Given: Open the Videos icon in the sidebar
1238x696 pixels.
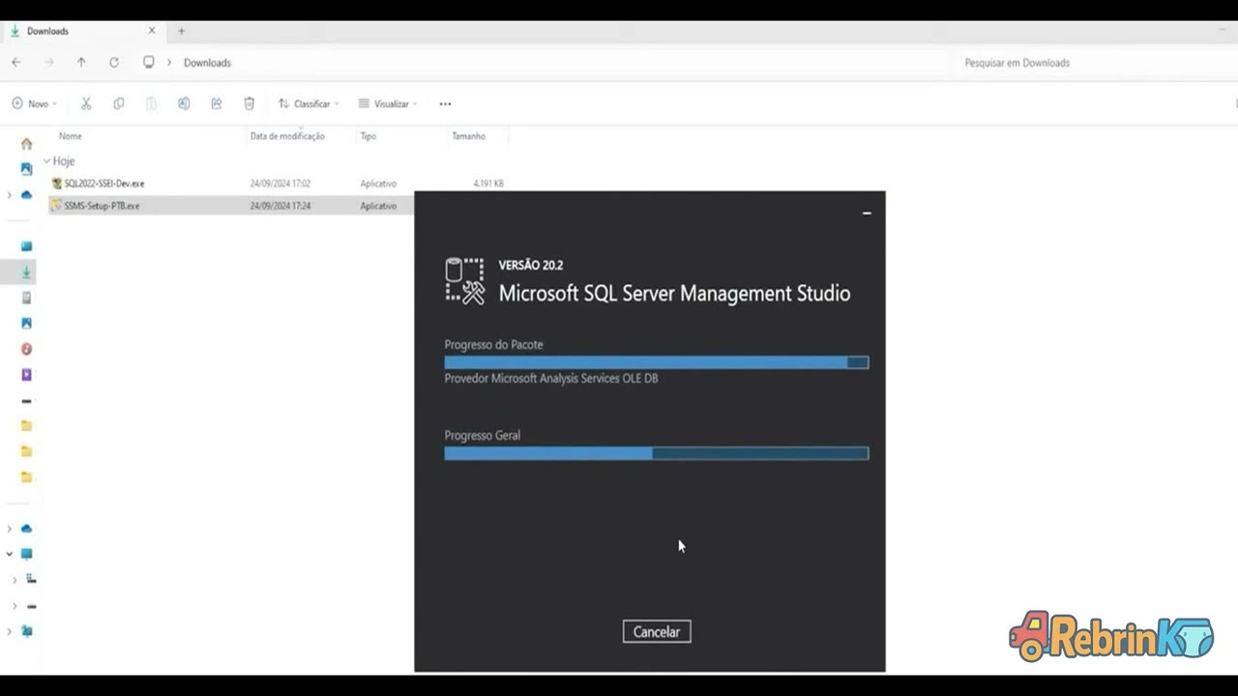Looking at the screenshot, I should click(x=26, y=374).
